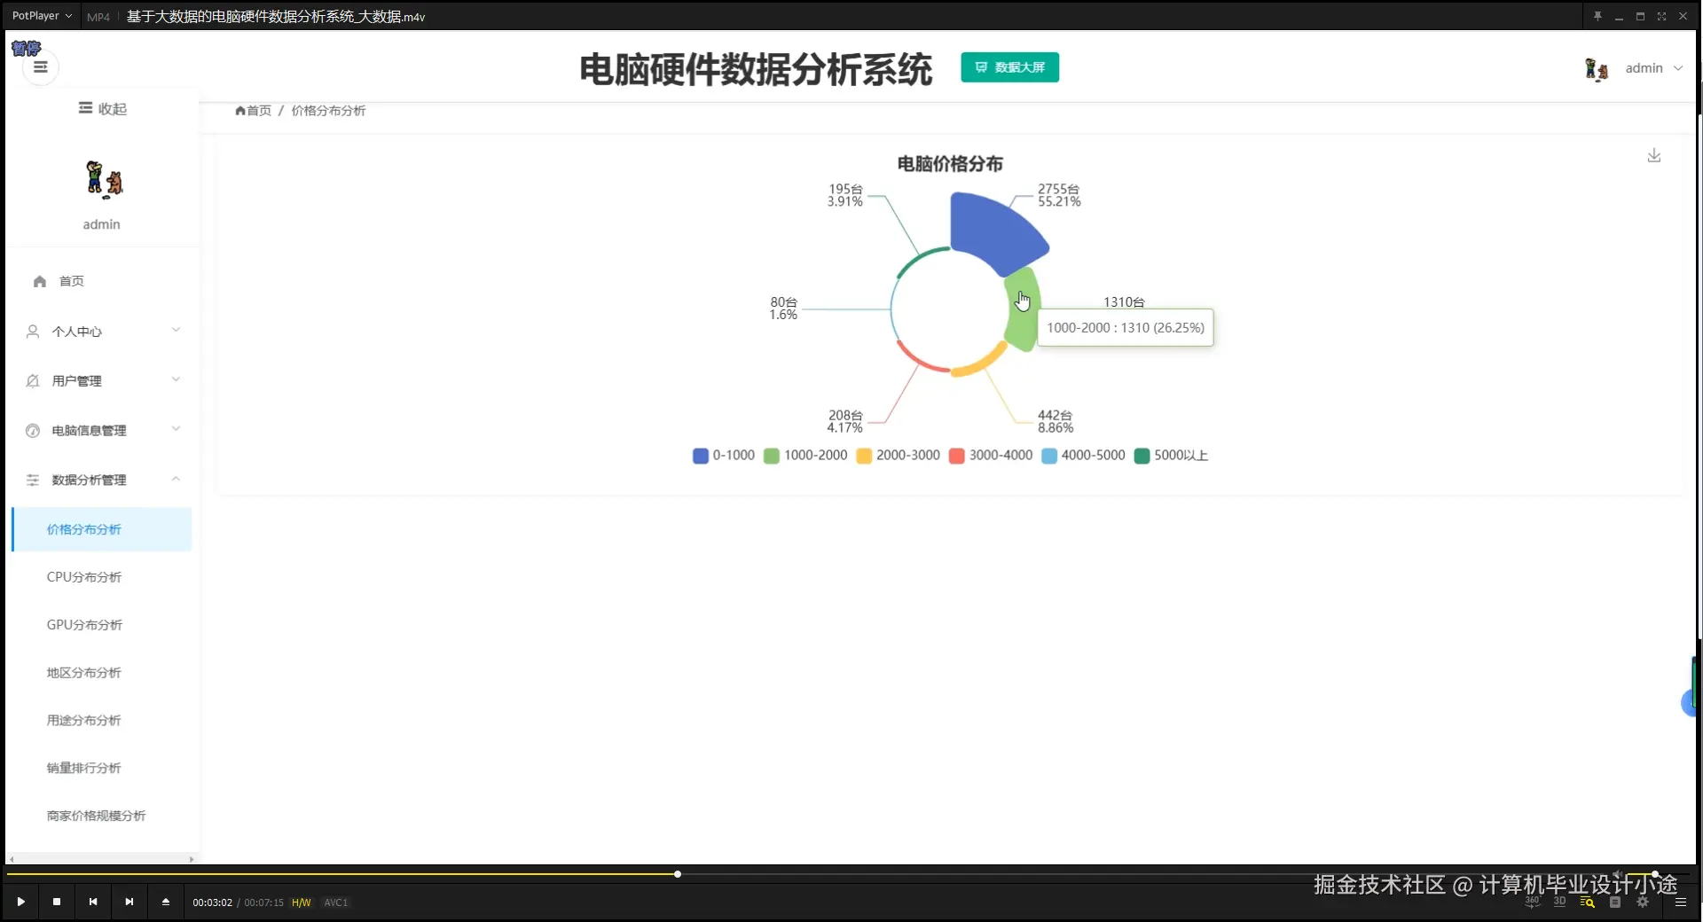Open 地区分布分析 analysis page

coord(83,672)
